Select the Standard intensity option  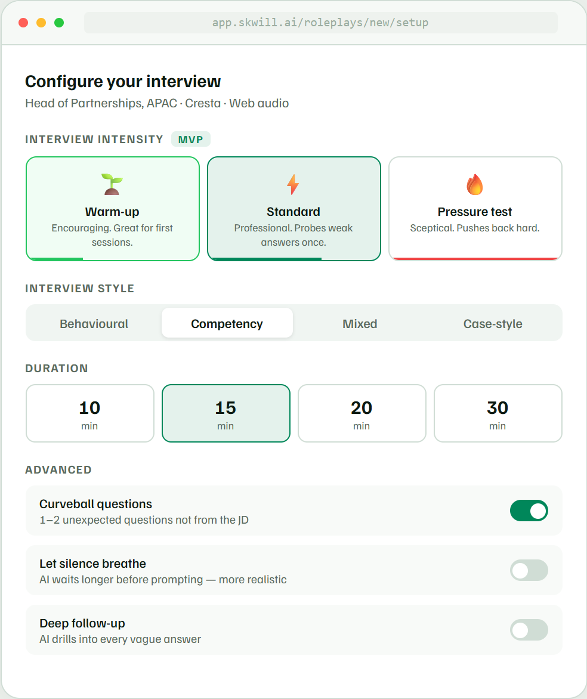(x=293, y=208)
